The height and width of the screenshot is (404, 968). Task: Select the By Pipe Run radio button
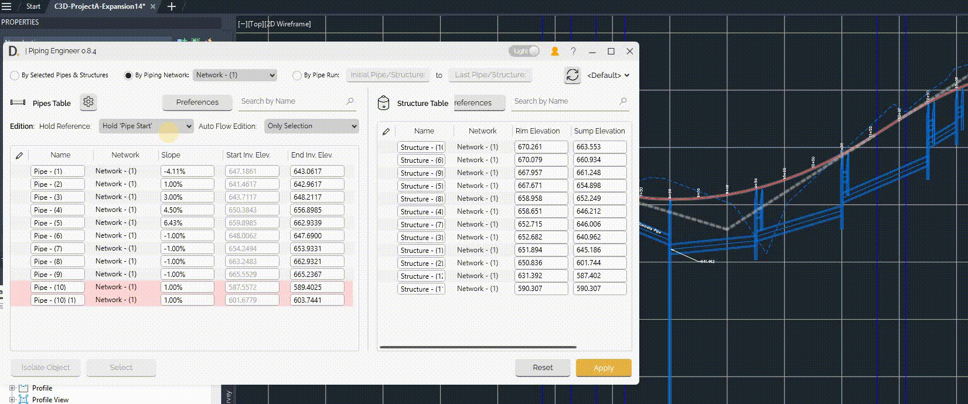pyautogui.click(x=297, y=76)
